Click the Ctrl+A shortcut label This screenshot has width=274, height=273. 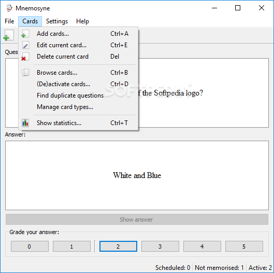click(x=119, y=34)
